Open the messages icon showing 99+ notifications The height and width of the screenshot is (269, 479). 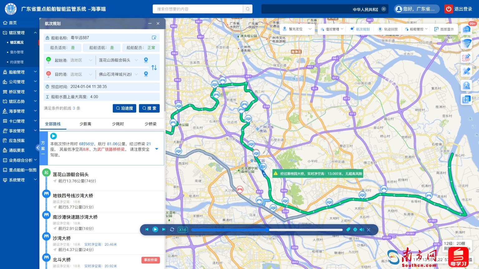(467, 29)
